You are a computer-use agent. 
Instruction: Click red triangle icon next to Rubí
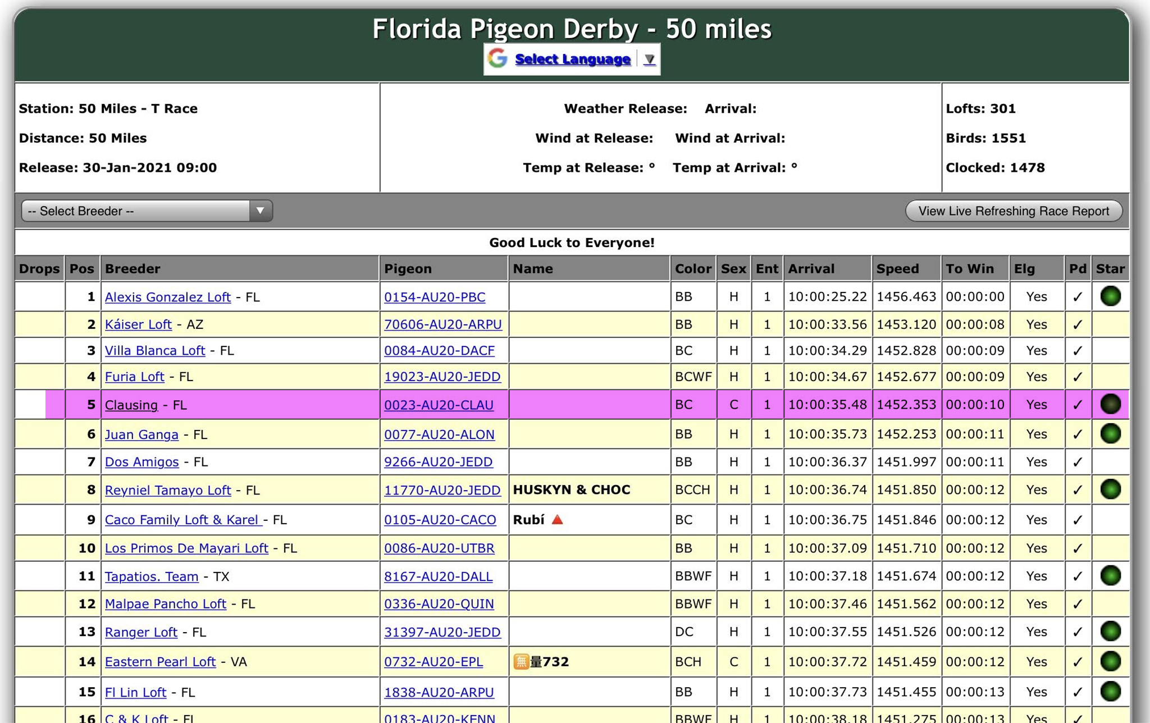557,519
